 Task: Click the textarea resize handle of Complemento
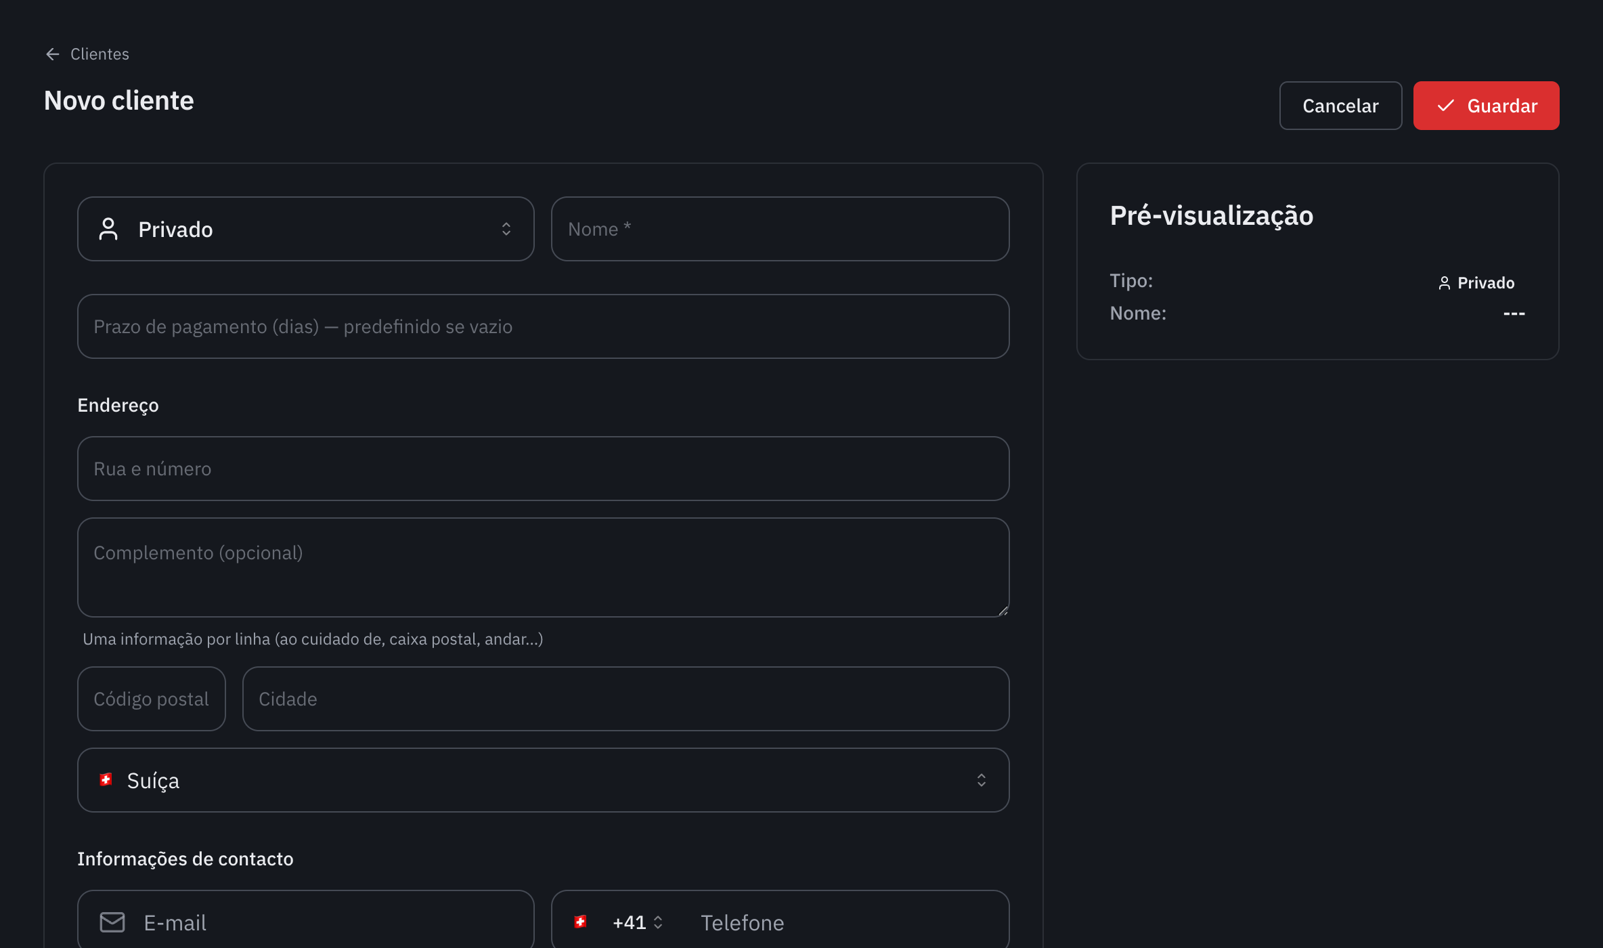point(1003,611)
